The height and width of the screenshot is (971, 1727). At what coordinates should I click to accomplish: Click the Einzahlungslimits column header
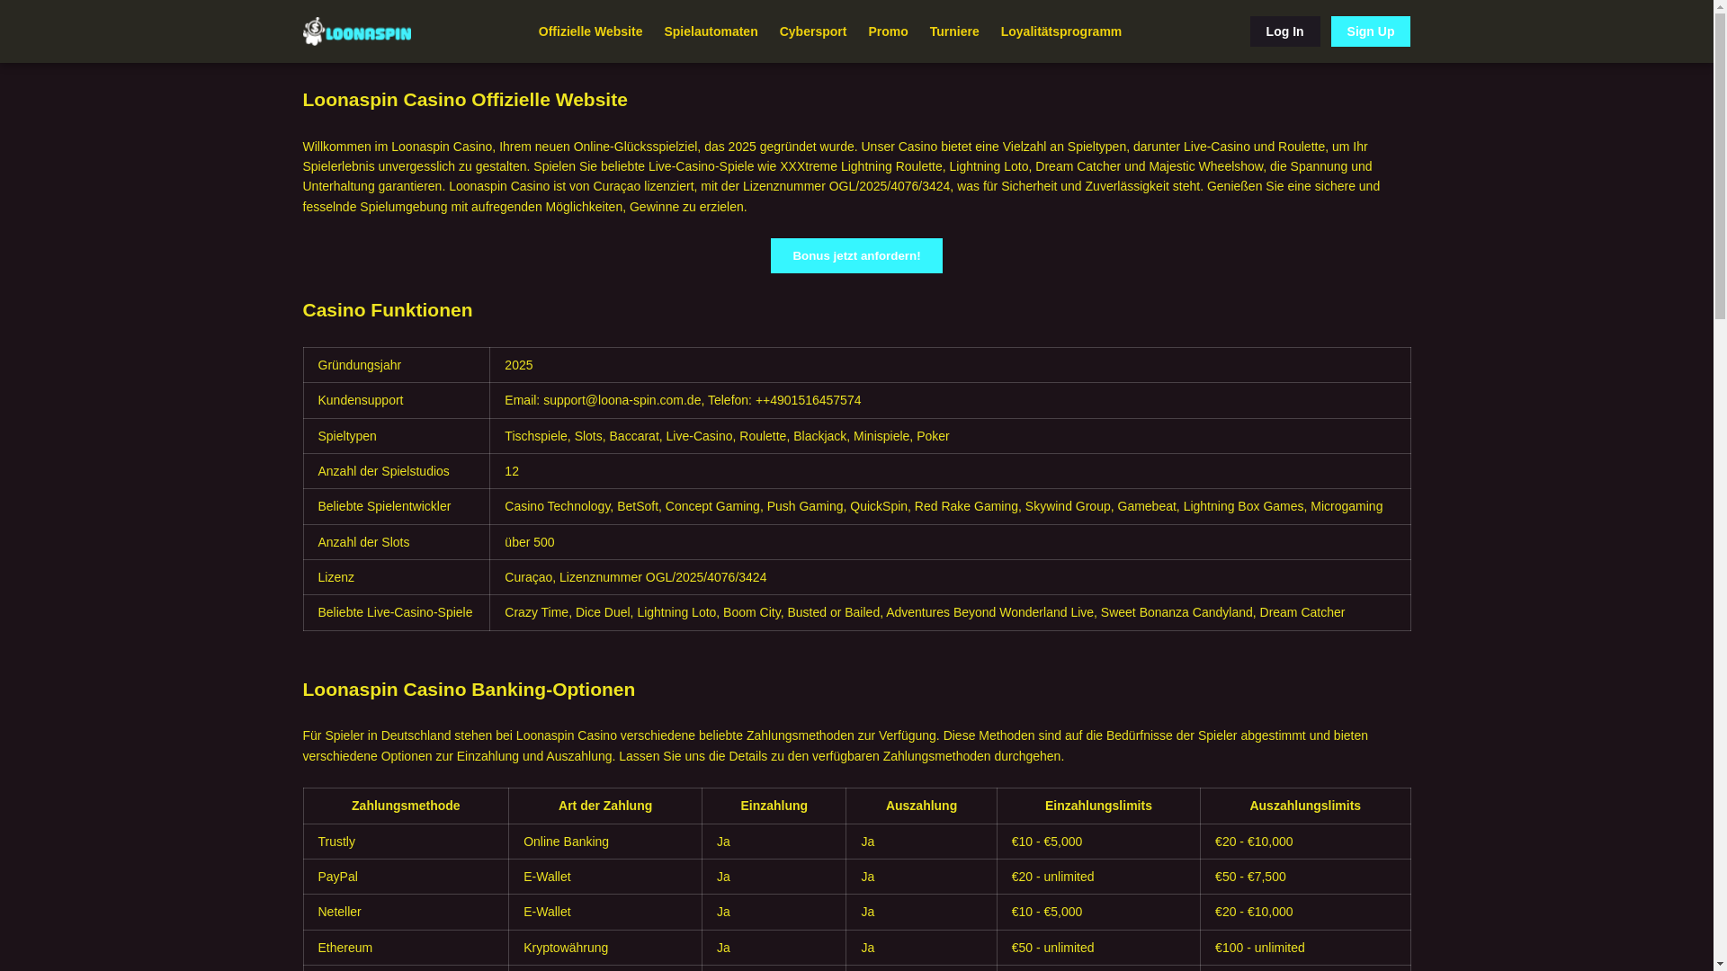pyautogui.click(x=1098, y=806)
